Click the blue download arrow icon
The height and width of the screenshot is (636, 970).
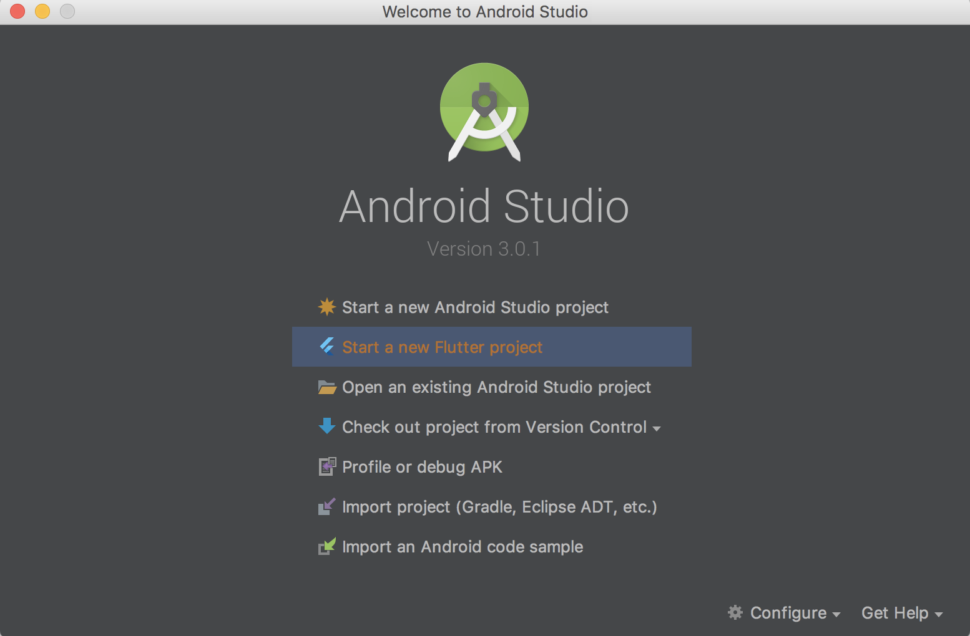327,426
